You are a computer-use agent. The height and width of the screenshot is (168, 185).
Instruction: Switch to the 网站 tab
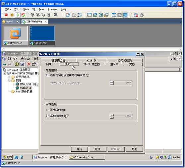(x=49, y=64)
